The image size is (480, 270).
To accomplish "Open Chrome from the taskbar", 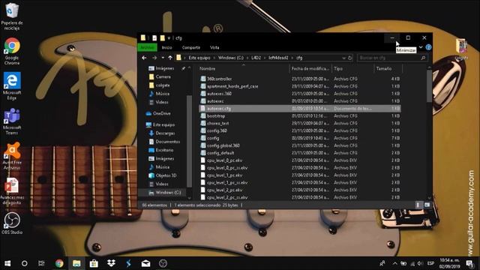I will pos(59,263).
